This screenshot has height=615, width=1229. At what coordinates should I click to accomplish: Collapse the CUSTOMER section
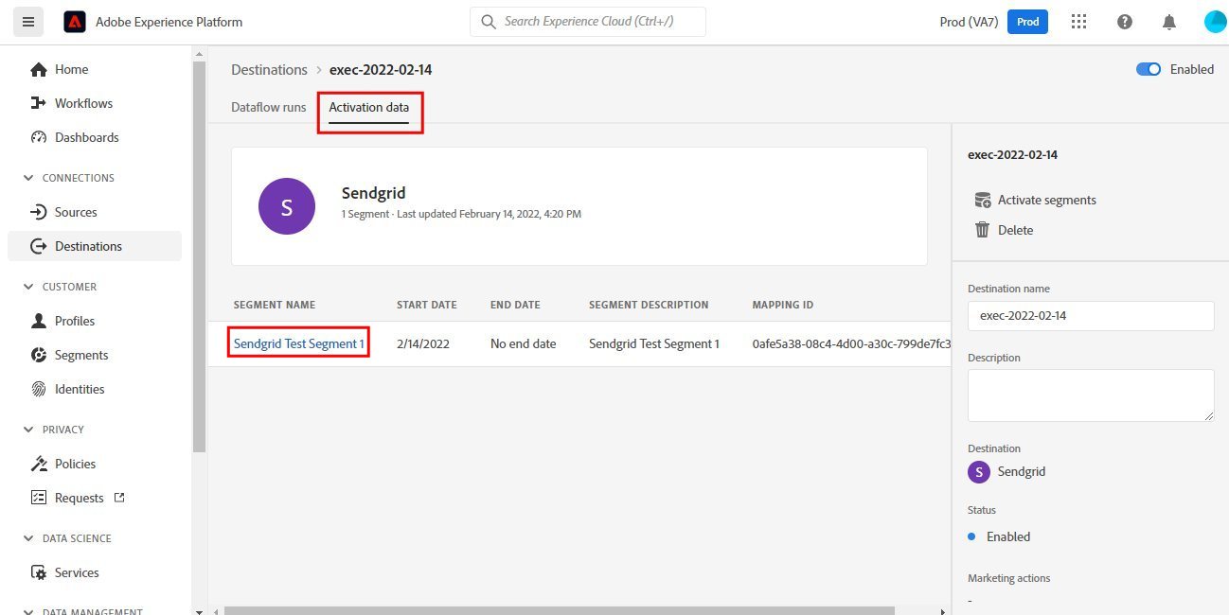click(28, 287)
